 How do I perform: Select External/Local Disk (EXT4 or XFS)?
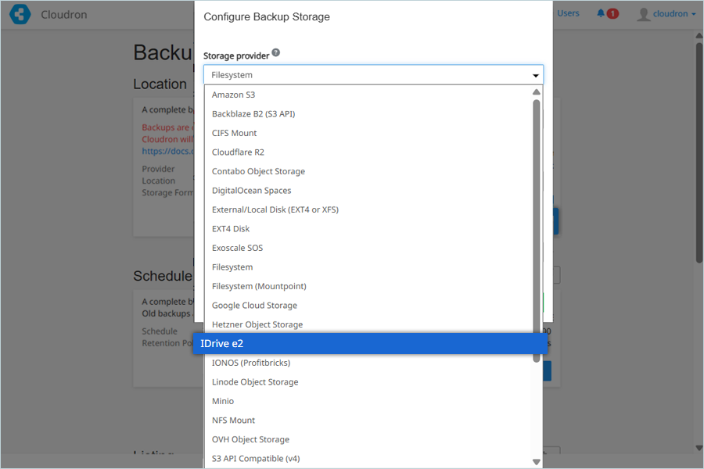369,209
